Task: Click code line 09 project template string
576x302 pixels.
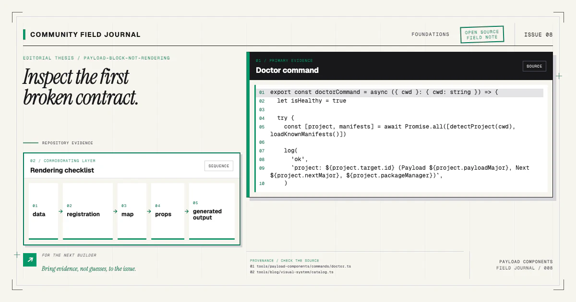Action: (400, 172)
